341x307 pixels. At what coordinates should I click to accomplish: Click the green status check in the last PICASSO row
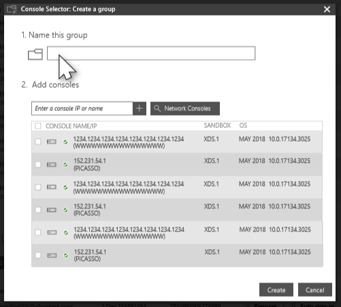click(x=66, y=255)
